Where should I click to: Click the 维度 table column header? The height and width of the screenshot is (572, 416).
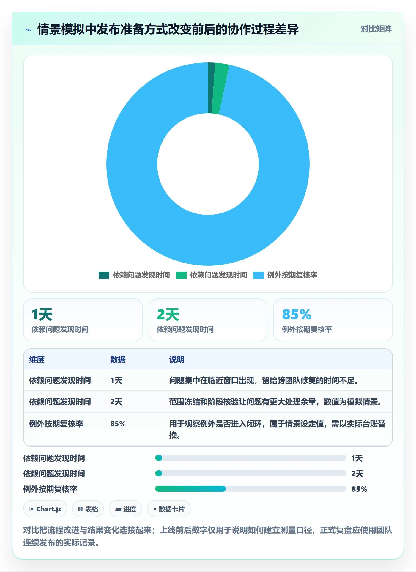tap(37, 359)
